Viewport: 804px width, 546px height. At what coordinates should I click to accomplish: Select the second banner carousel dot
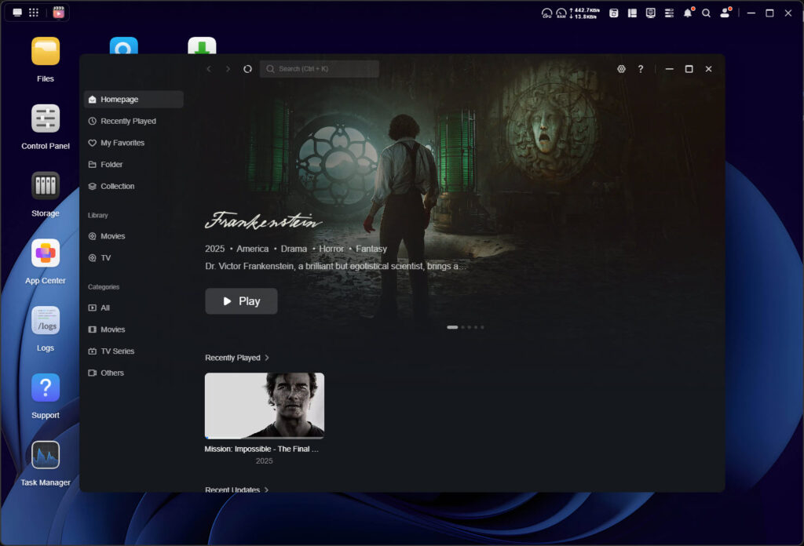[x=463, y=327]
